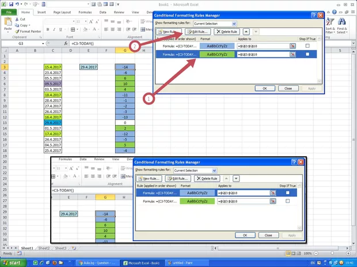The height and width of the screenshot is (267, 357).
Task: Switch to Sheet2 worksheet tab
Action: [x=44, y=248]
